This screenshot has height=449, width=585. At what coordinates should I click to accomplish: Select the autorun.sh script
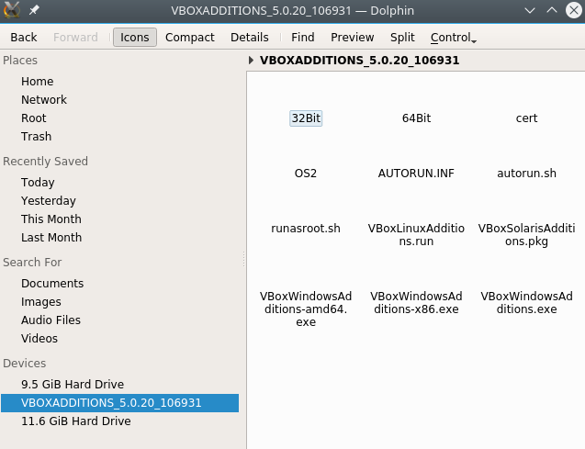[x=526, y=174]
